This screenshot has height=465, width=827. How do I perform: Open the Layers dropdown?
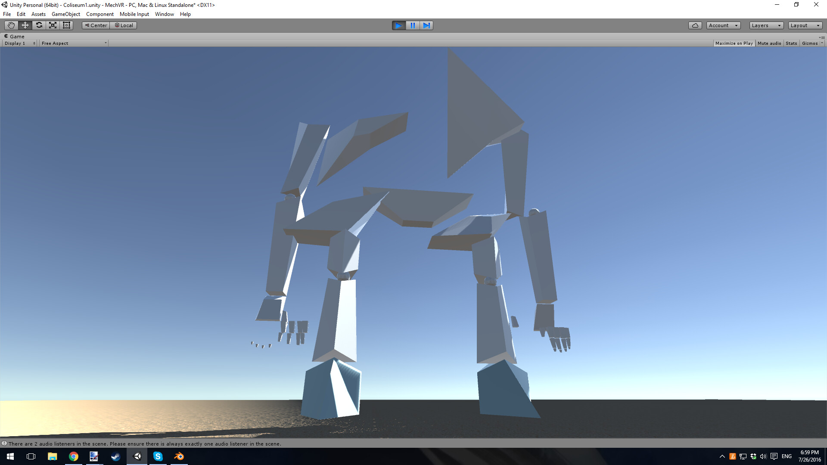pyautogui.click(x=765, y=25)
